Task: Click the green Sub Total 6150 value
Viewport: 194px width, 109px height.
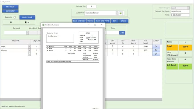Action: pos(185,66)
